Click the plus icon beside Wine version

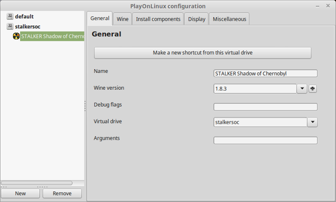[312, 88]
